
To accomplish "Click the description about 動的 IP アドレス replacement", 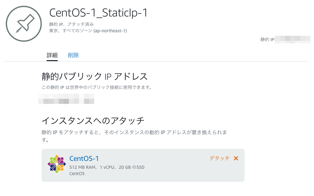I will point(134,136).
